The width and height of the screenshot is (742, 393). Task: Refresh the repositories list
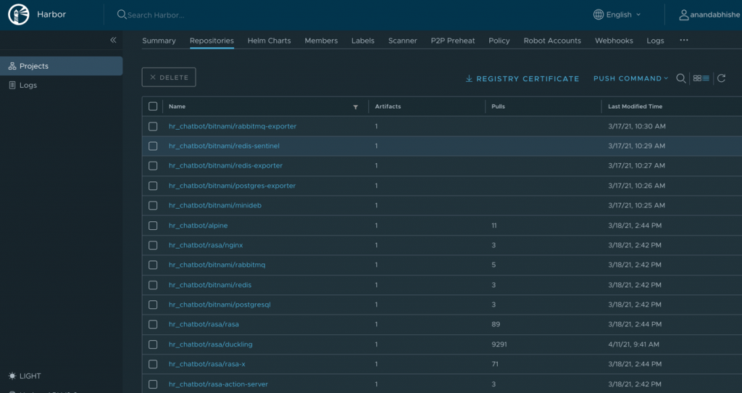pyautogui.click(x=722, y=78)
